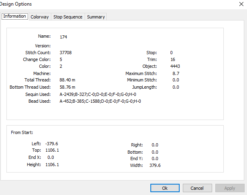247x195 pixels.
Task: Click the Version label
Action: 43,46
